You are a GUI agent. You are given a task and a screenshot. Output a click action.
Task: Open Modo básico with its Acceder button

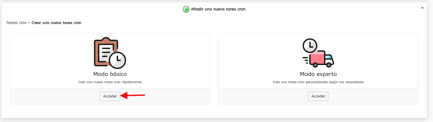point(110,96)
